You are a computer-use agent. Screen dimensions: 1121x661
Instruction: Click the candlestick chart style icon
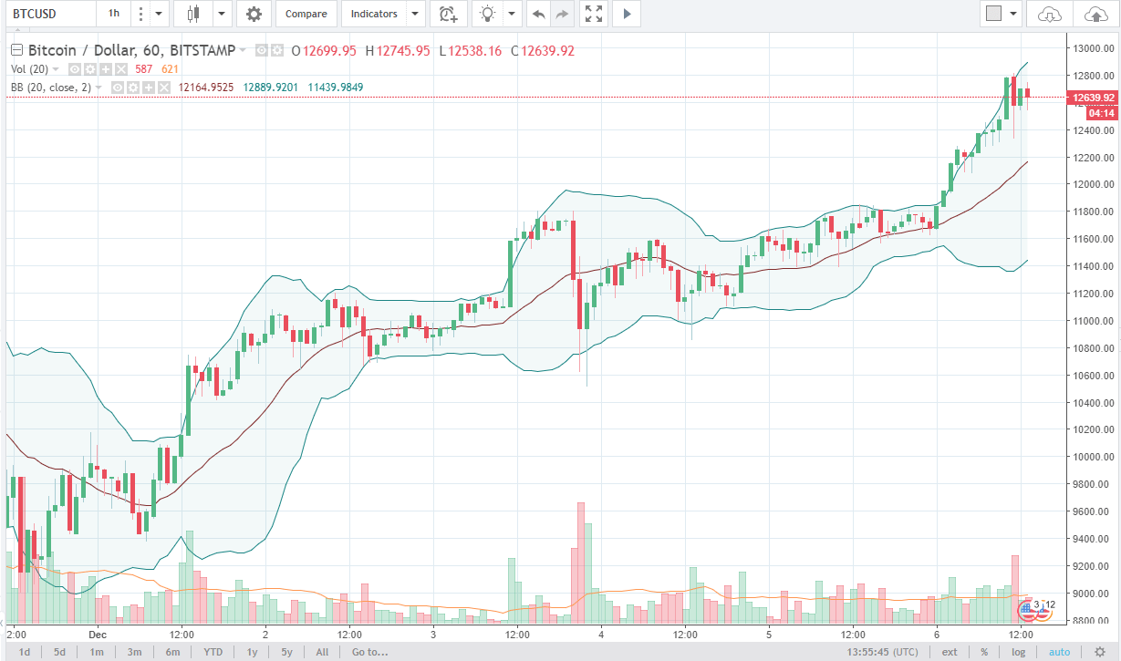pyautogui.click(x=192, y=14)
